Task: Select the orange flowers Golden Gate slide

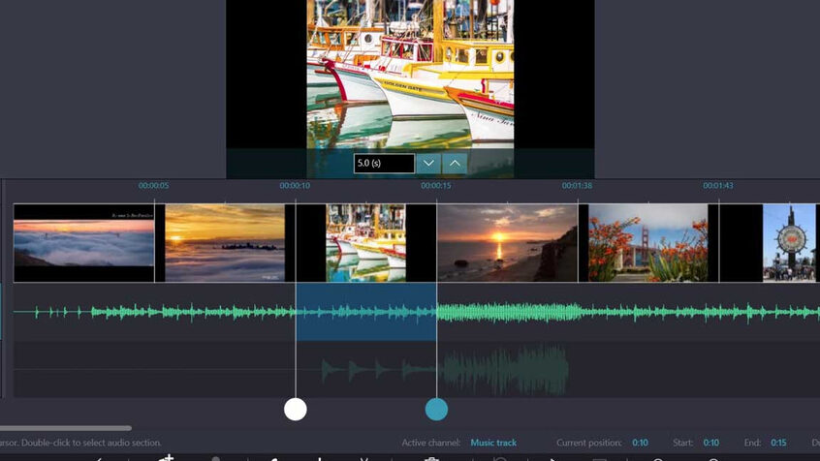Action: point(648,243)
